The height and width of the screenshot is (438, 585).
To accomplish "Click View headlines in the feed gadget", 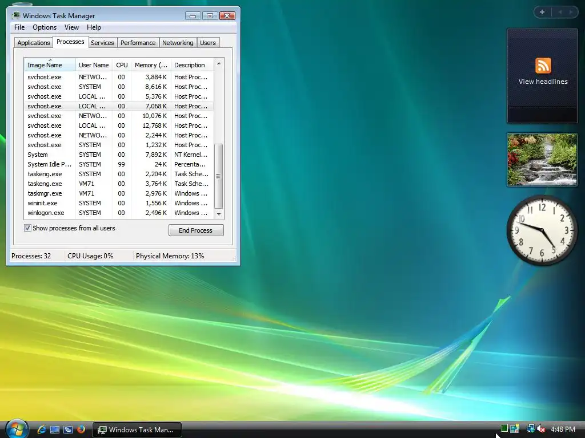I will (x=543, y=82).
